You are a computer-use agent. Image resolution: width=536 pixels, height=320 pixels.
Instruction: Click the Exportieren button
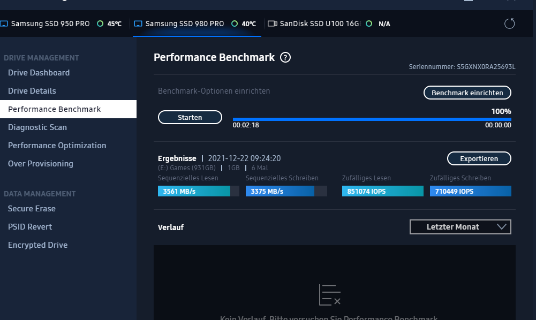coord(479,158)
